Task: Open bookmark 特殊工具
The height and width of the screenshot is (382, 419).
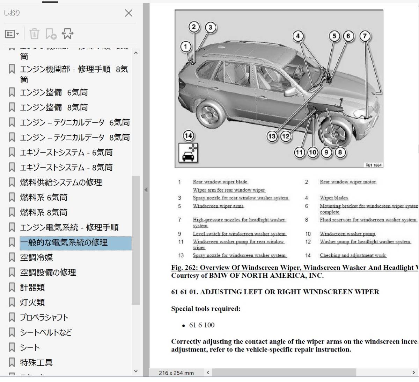Action: pos(36,363)
